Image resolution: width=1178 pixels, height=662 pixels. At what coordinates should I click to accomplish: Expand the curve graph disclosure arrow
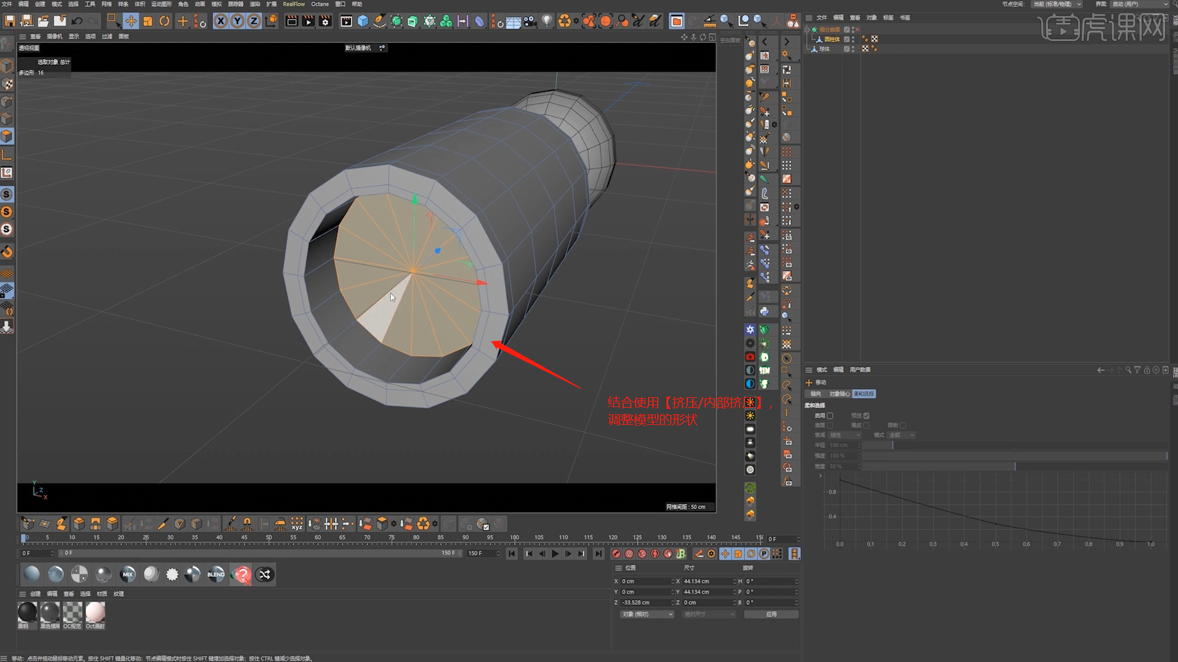click(x=821, y=476)
